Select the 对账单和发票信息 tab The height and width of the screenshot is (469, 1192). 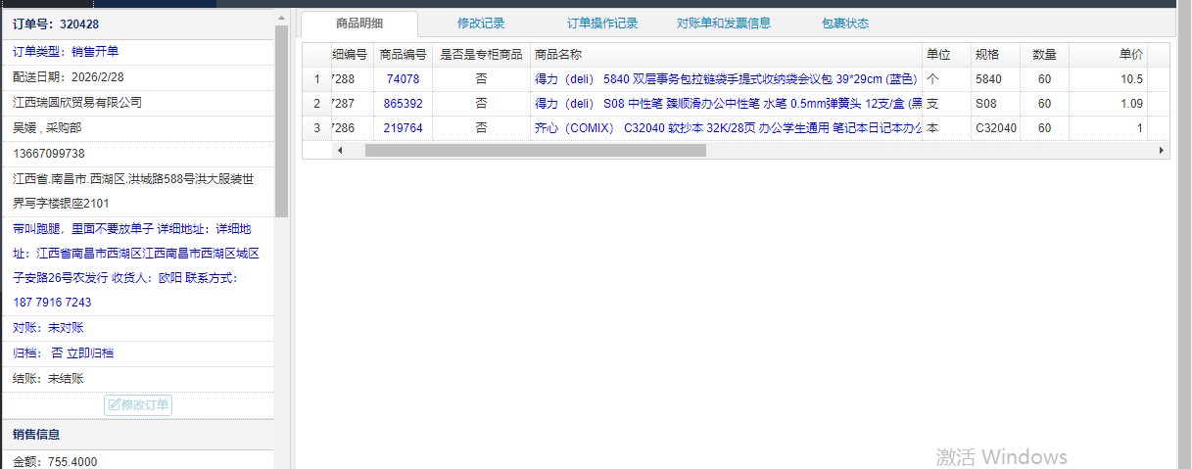pos(724,23)
